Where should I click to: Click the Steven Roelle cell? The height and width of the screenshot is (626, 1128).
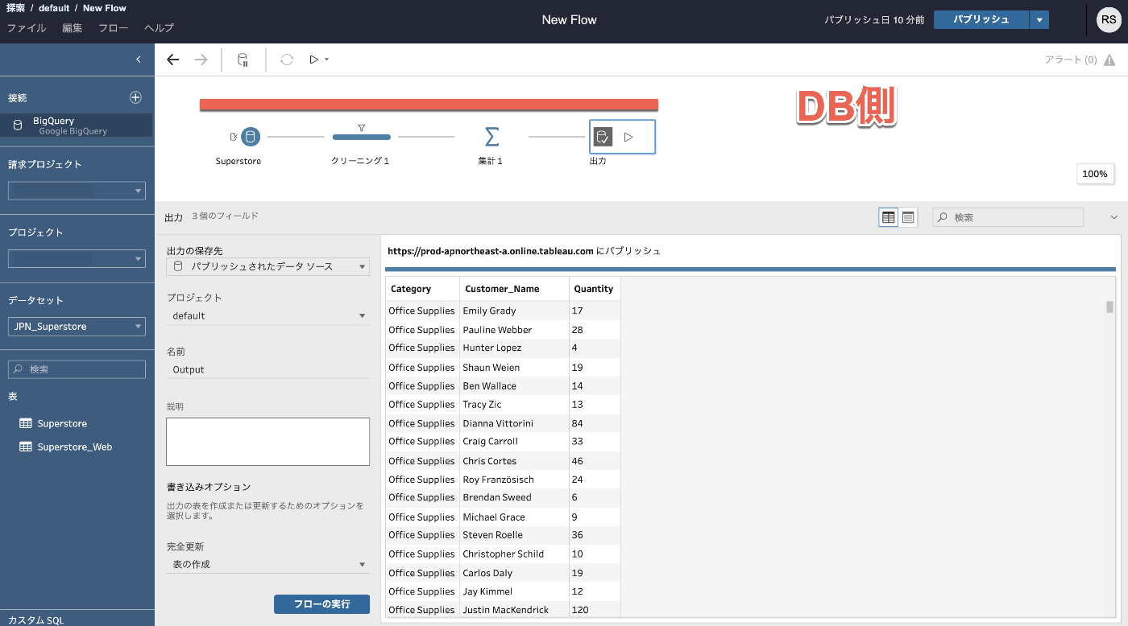(514, 535)
